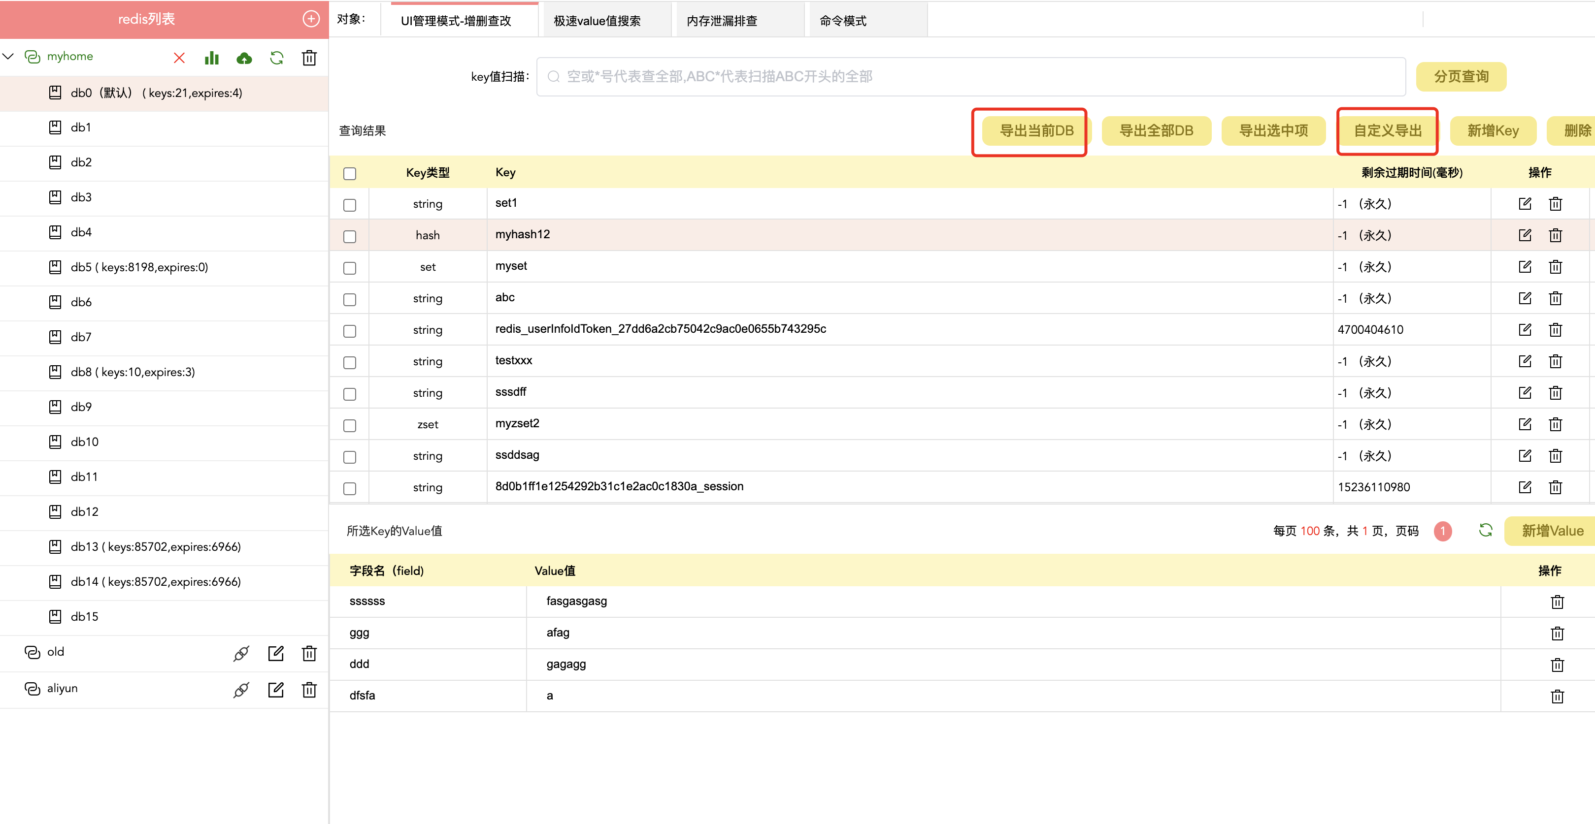The width and height of the screenshot is (1595, 824).
Task: Click the 导出全部DB button
Action: 1156,130
